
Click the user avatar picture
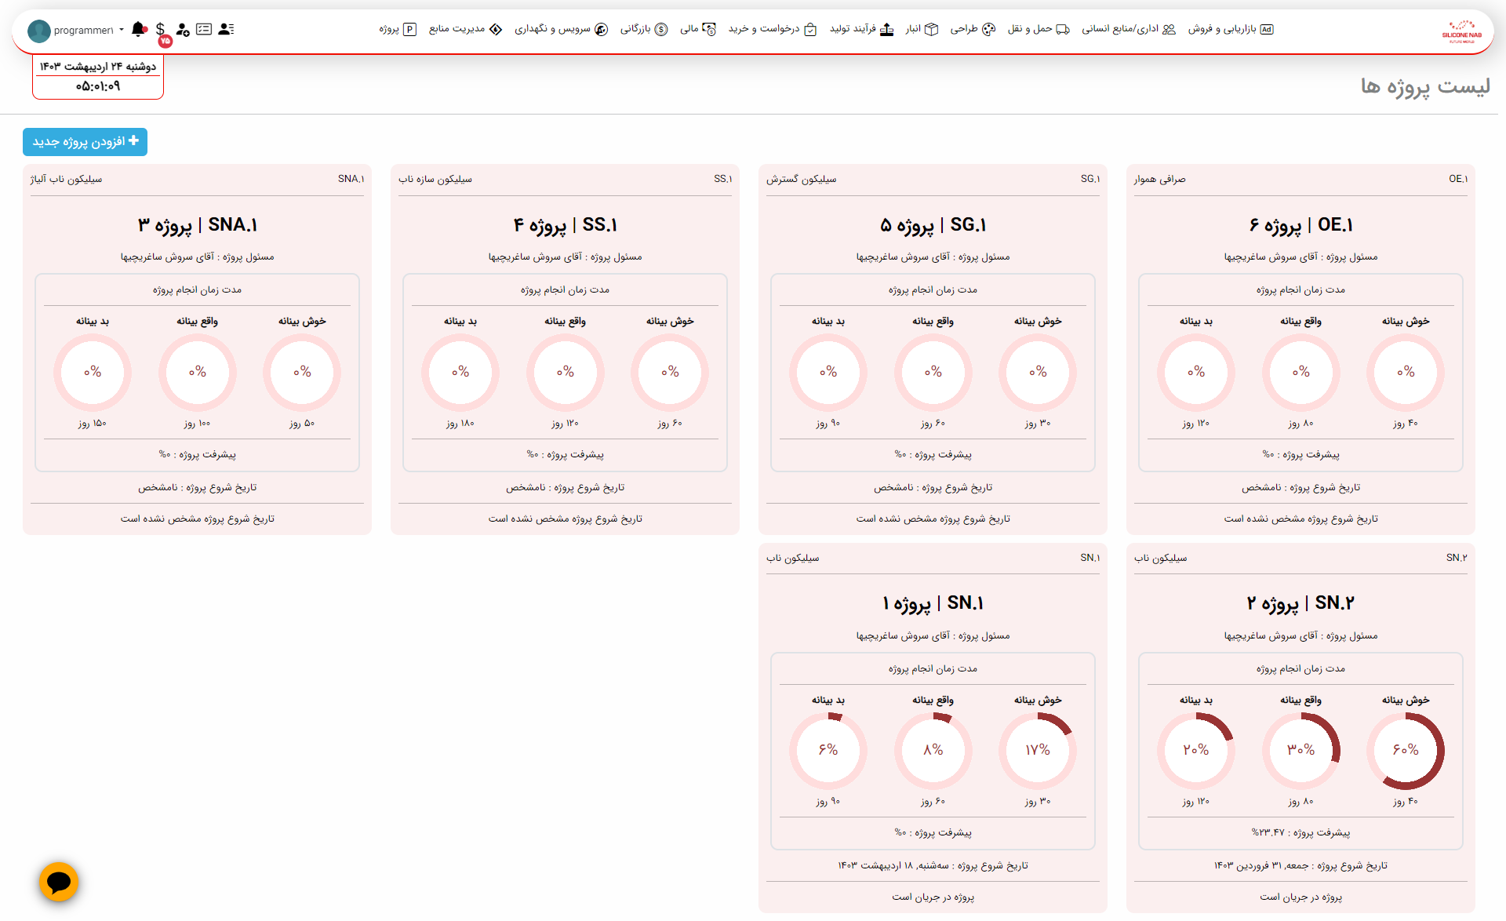tap(38, 31)
